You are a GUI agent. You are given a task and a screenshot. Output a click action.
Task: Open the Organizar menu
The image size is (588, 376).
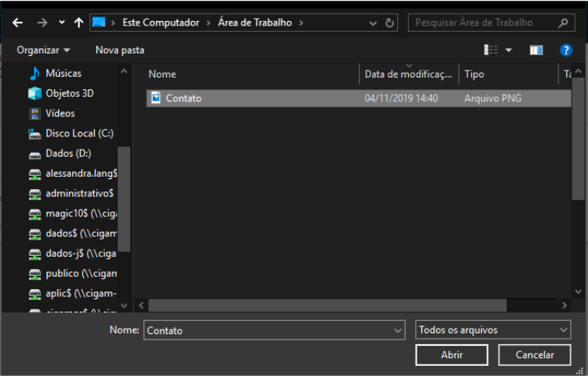point(43,50)
